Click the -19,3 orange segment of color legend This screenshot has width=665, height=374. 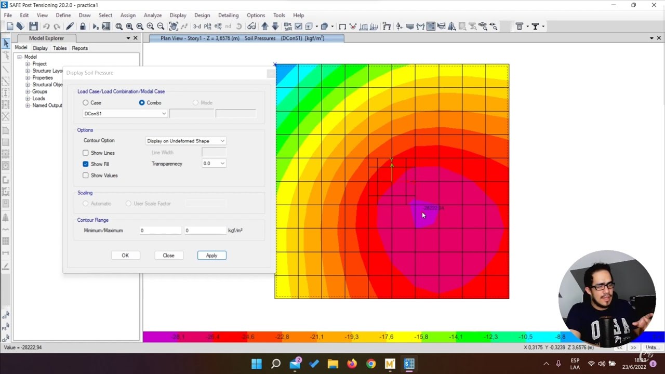pyautogui.click(x=352, y=337)
